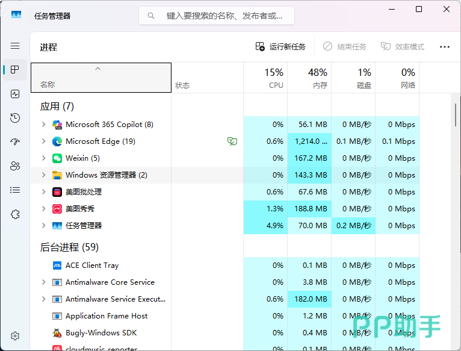
Task: Sort by the 内存 column header
Action: tap(309, 78)
